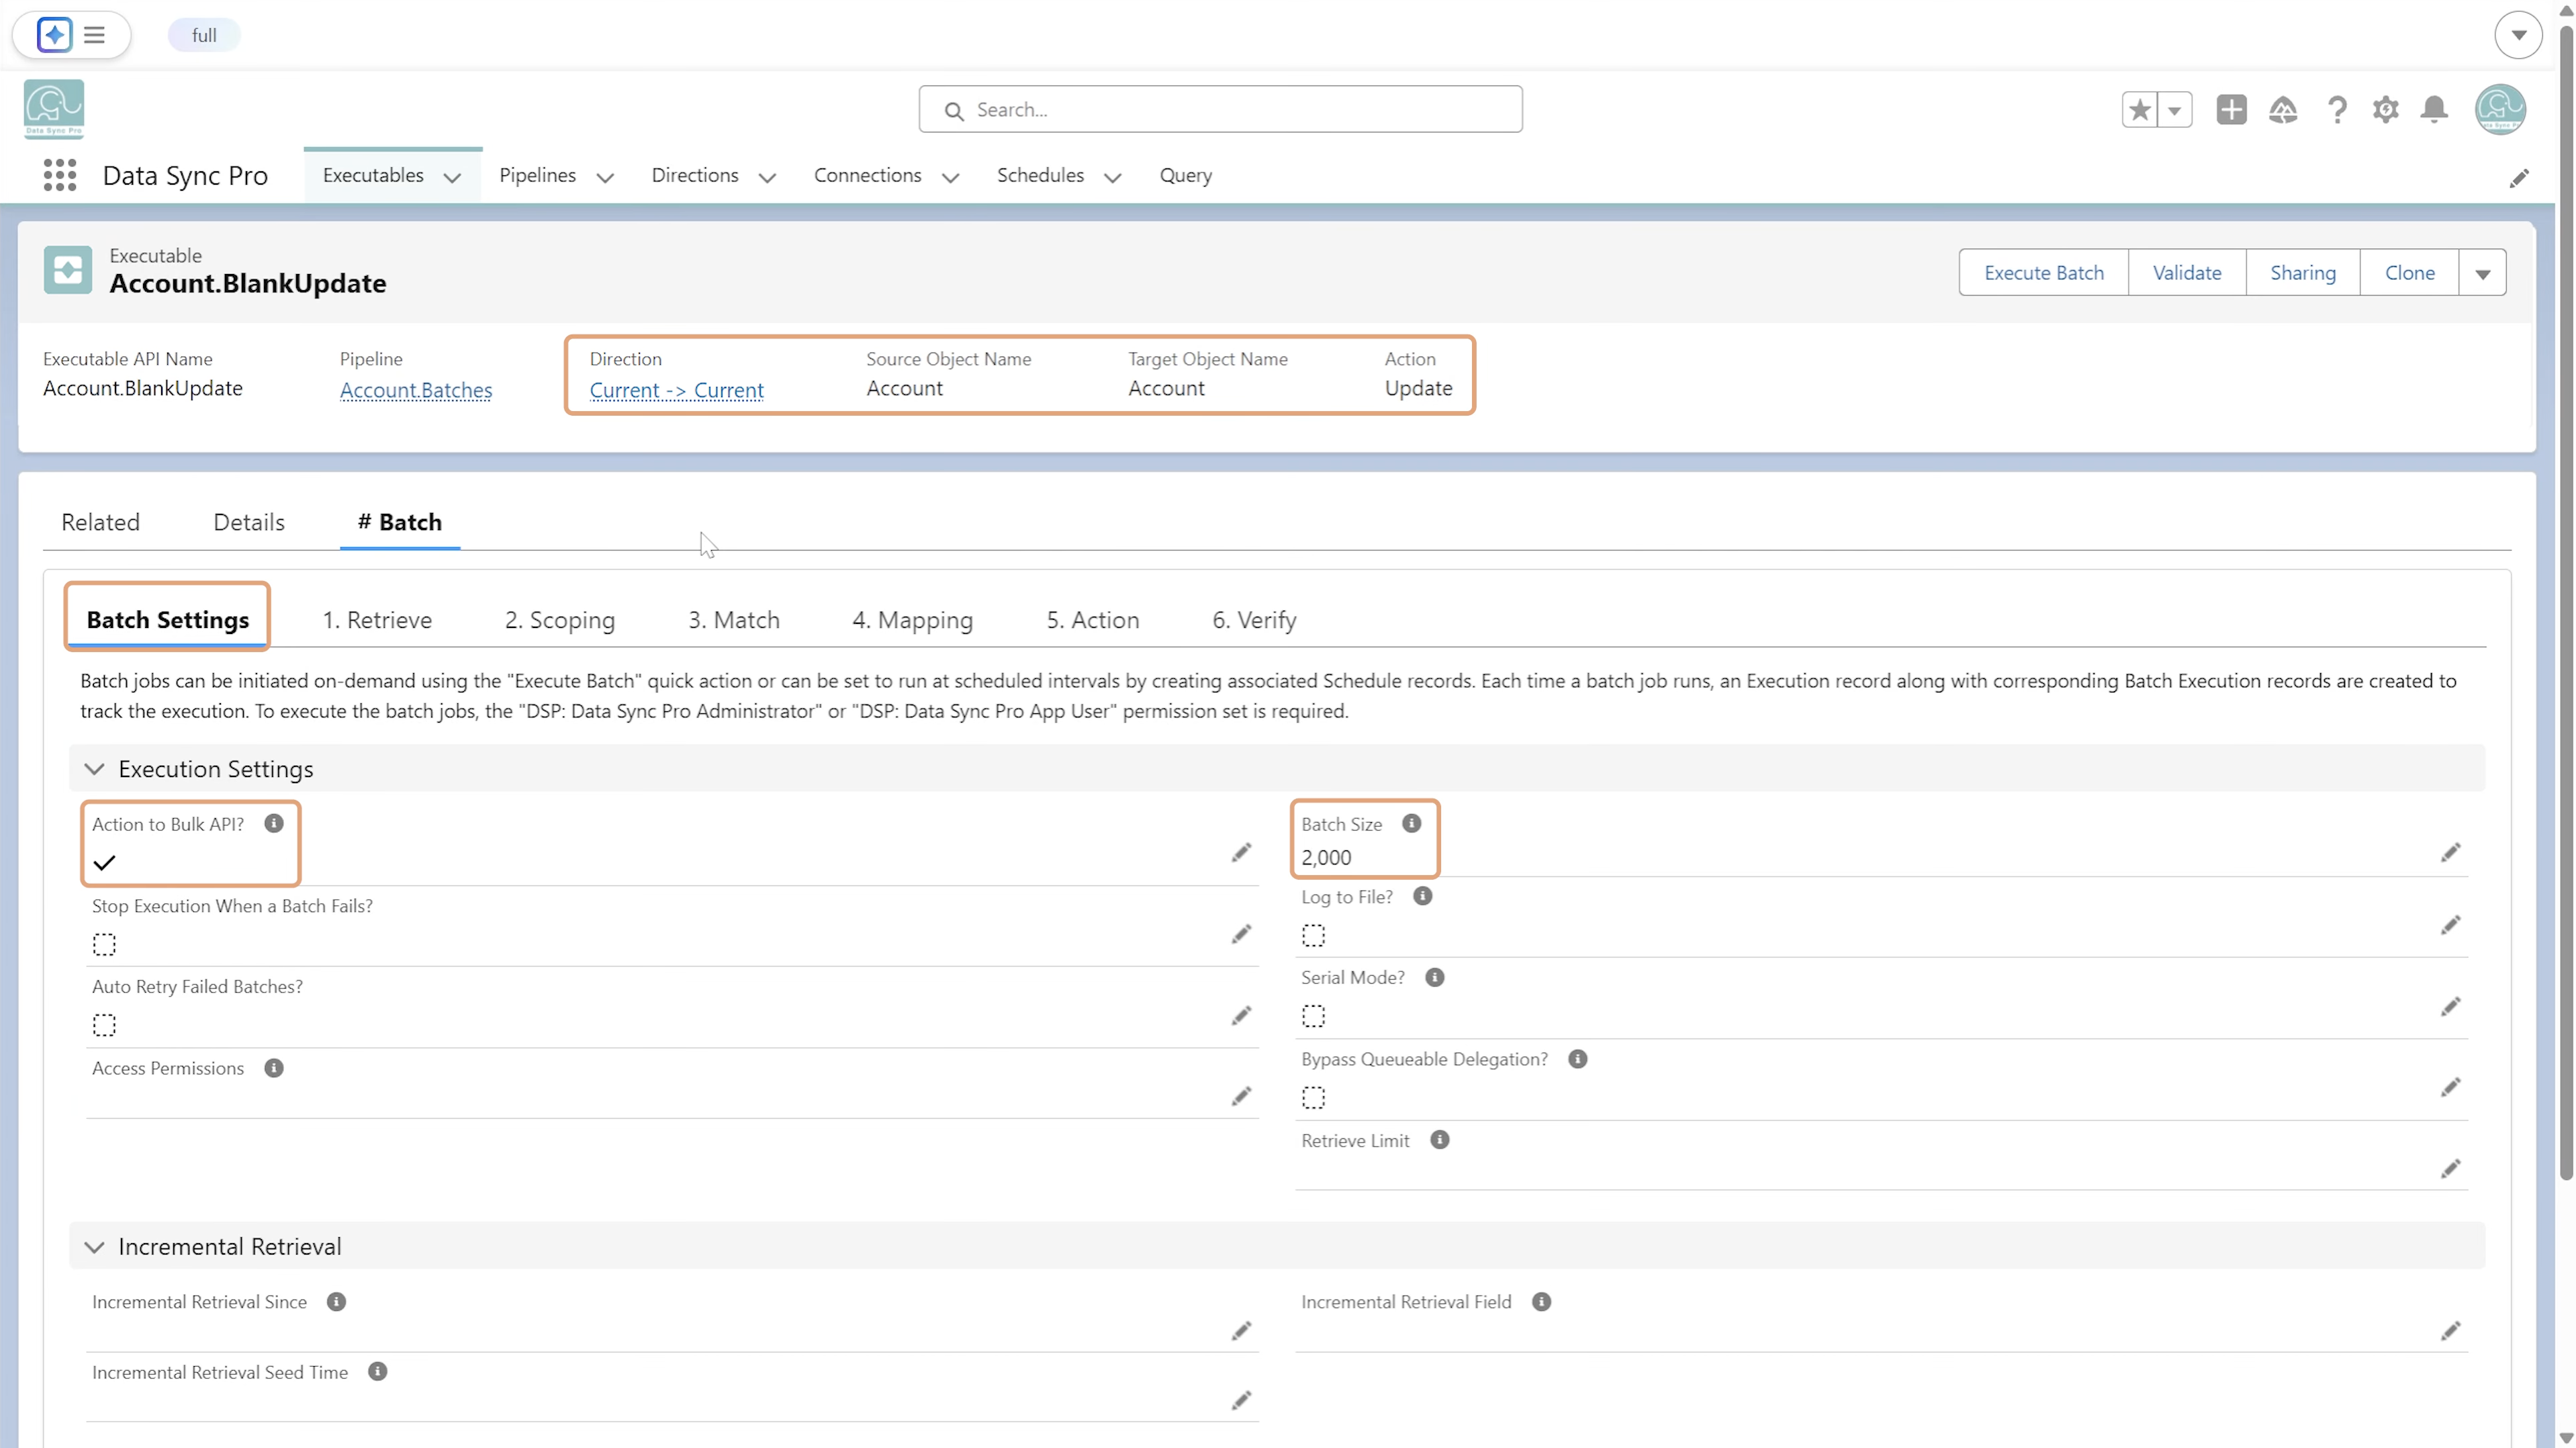Click the hamburger menu icon top-left
The height and width of the screenshot is (1448, 2576).
pos(94,35)
